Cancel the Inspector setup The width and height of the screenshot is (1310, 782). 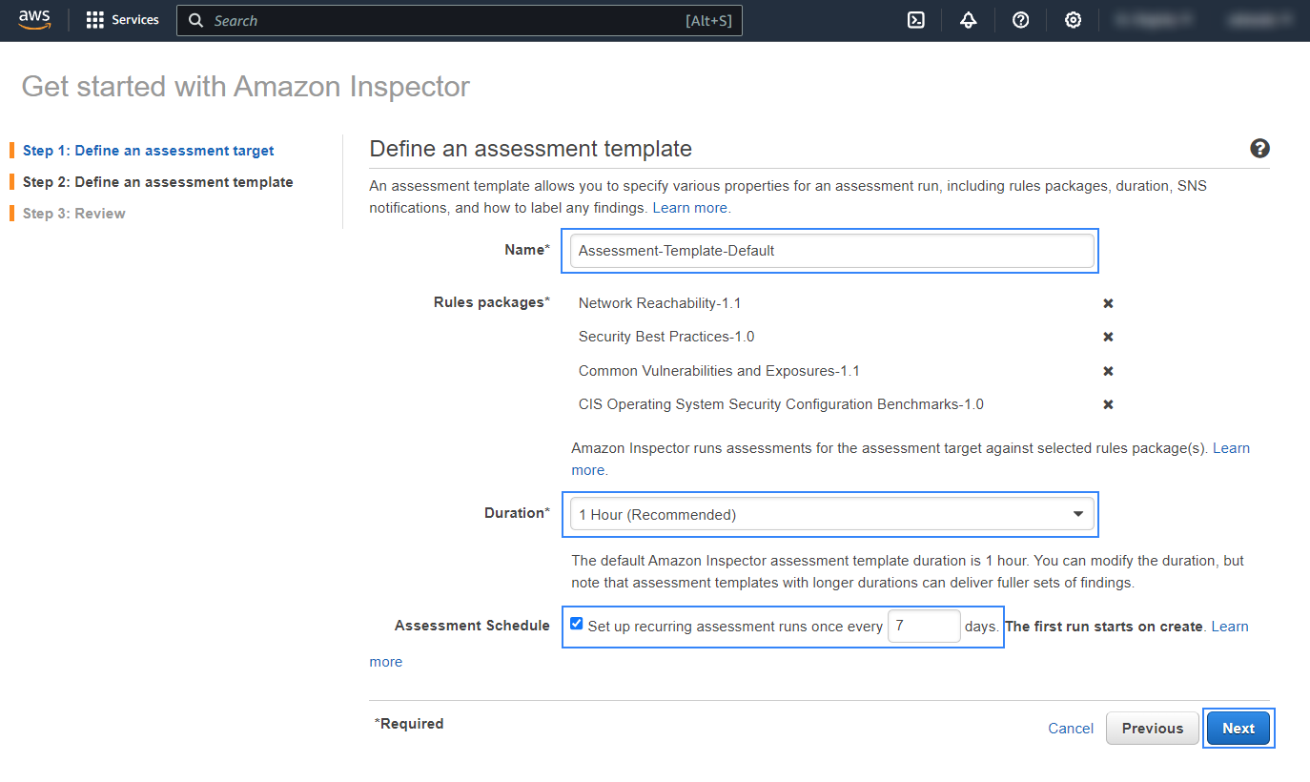[x=1071, y=729]
